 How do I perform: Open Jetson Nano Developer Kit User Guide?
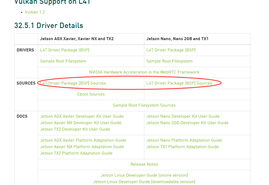183,116
